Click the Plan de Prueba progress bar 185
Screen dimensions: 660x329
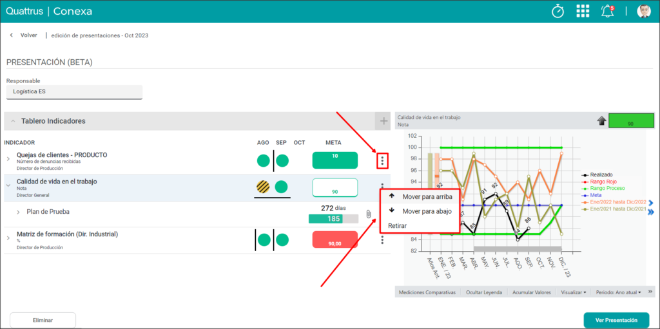[x=333, y=219]
